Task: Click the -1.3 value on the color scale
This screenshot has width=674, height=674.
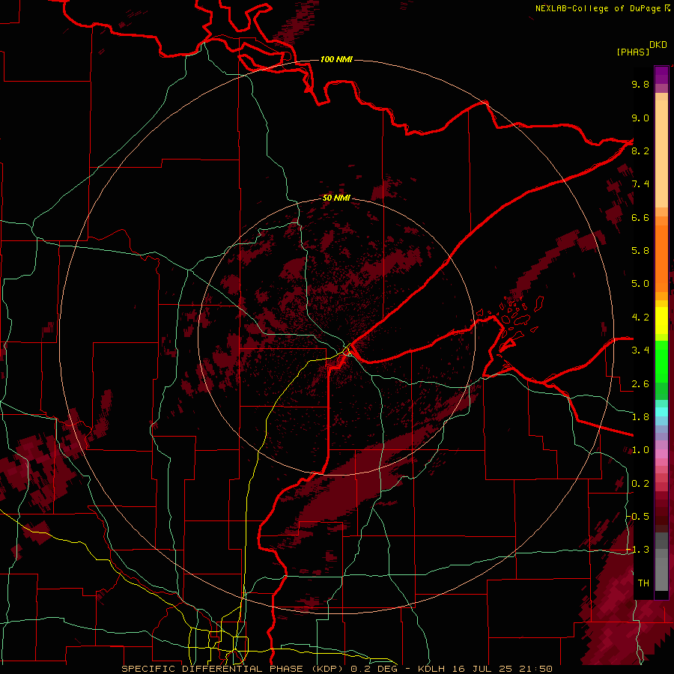Action: pyautogui.click(x=638, y=550)
